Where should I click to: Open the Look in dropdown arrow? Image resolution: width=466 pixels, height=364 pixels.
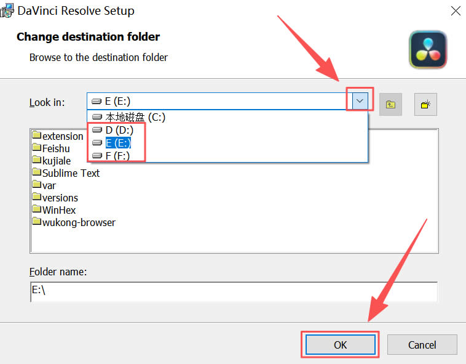(x=360, y=101)
